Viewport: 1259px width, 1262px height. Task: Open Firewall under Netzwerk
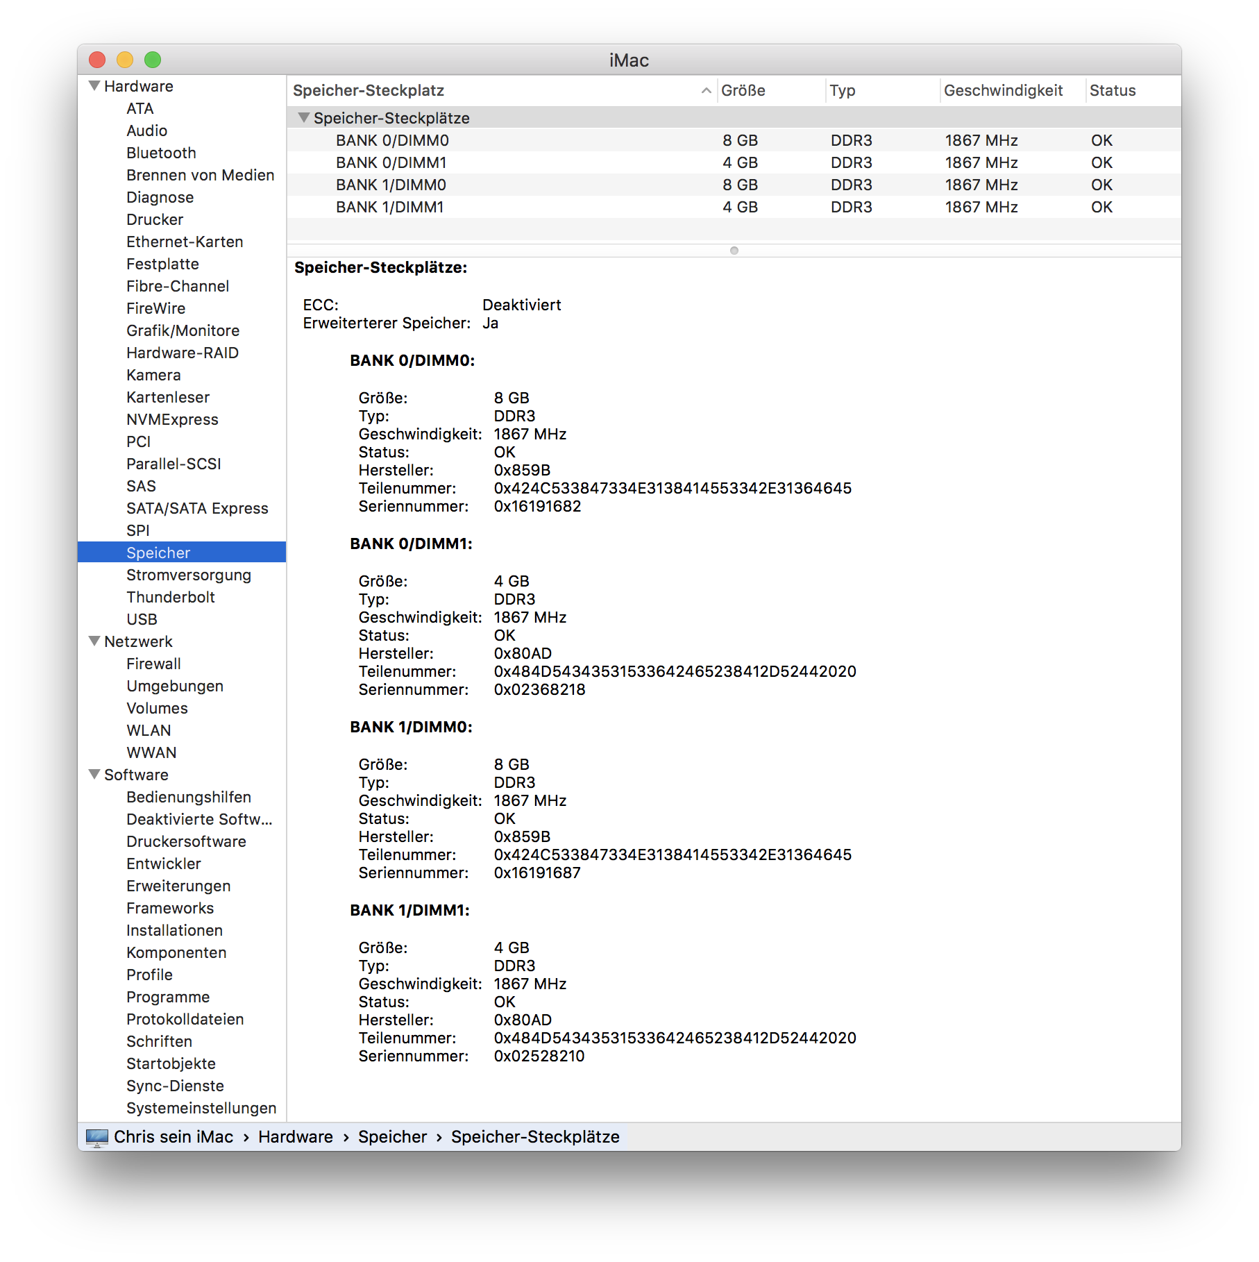pyautogui.click(x=154, y=664)
